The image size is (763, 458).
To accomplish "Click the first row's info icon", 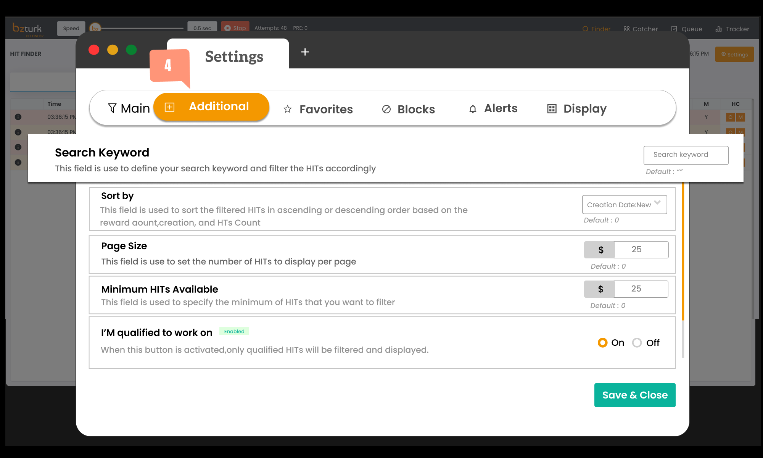I will pyautogui.click(x=18, y=117).
